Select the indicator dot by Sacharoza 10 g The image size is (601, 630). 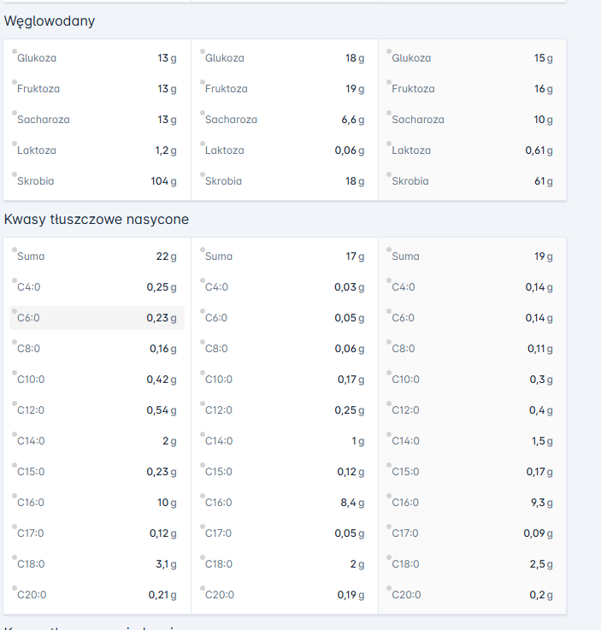click(x=390, y=112)
